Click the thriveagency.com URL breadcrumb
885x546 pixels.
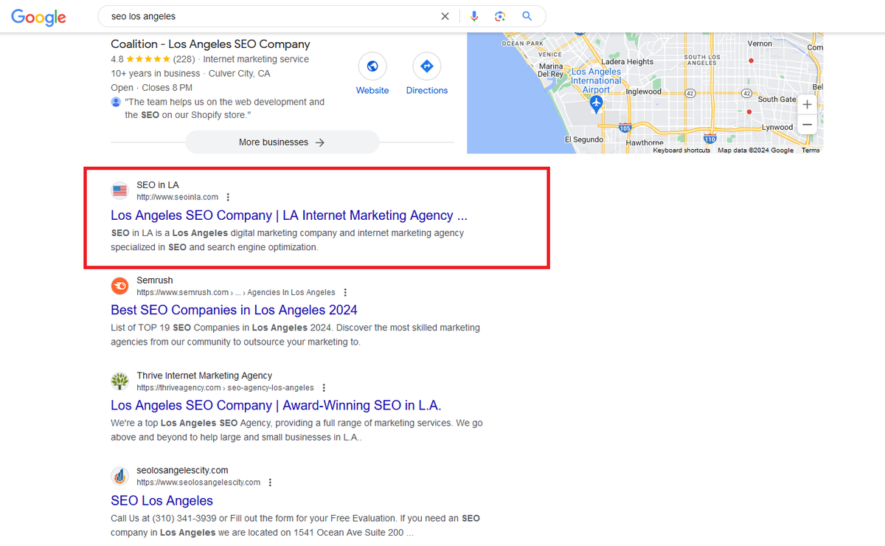point(225,388)
